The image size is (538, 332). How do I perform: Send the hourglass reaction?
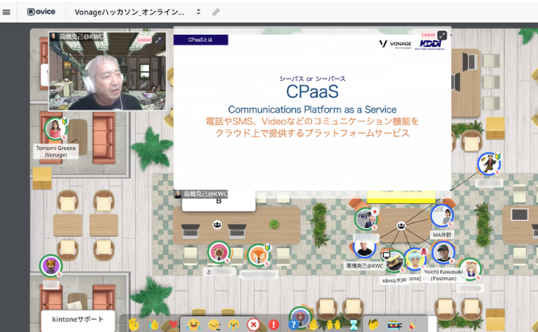(353, 325)
